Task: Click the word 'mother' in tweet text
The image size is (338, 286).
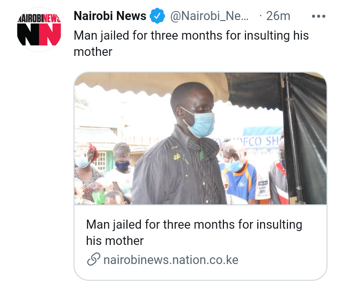Action: 93,52
